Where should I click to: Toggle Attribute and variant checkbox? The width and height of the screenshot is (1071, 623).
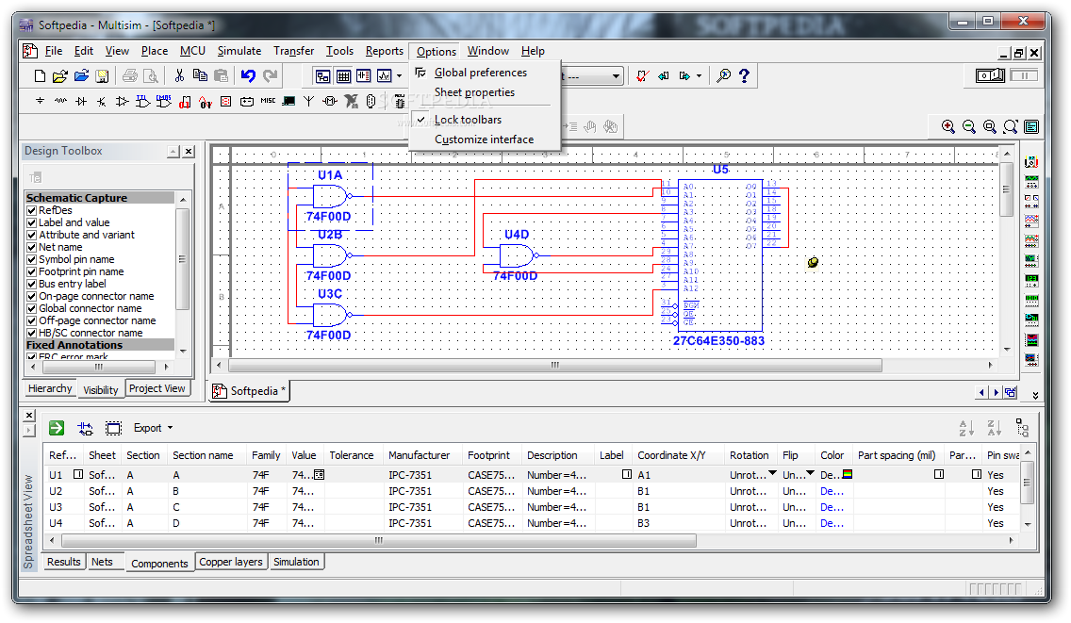click(31, 235)
